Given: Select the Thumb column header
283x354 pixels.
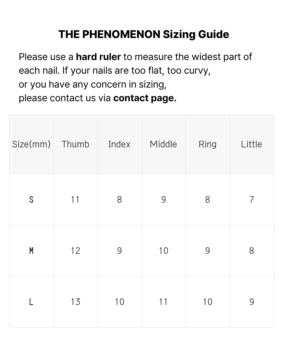Looking at the screenshot, I should click(x=75, y=144).
